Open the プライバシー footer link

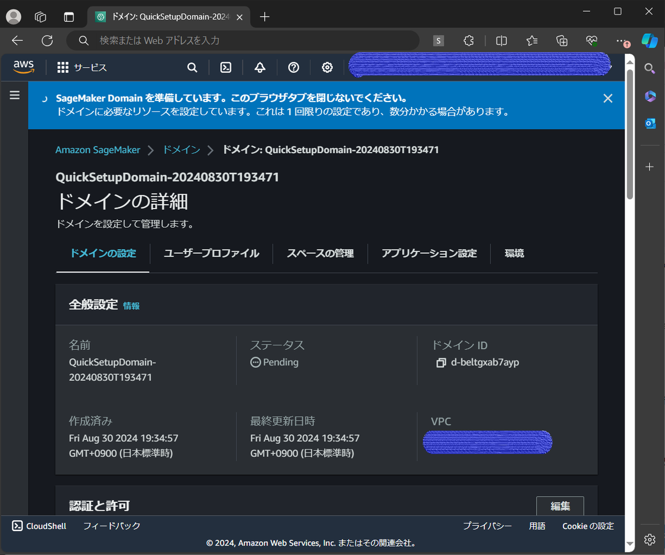487,526
